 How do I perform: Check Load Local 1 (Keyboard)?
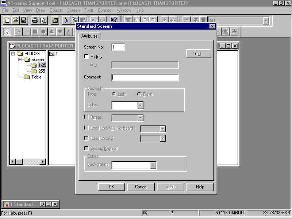pos(86,128)
